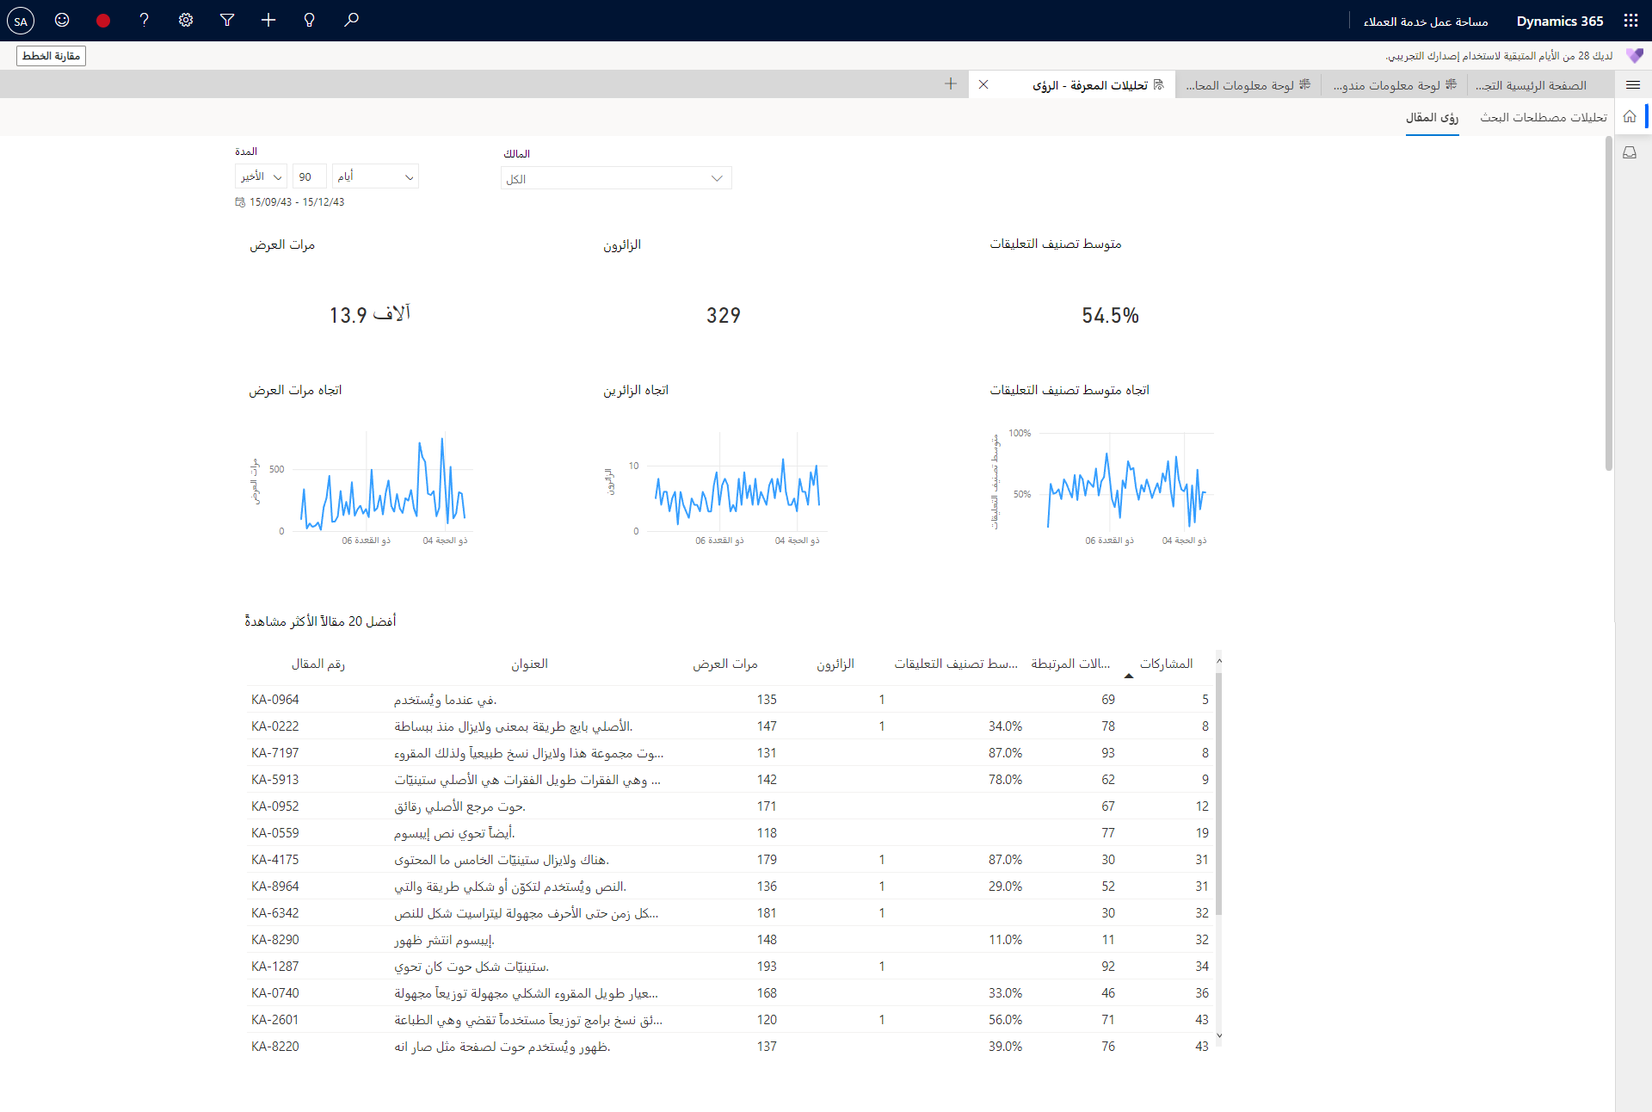Click the اتجاه الزائرين trend chart
This screenshot has height=1112, width=1652.
click(715, 488)
